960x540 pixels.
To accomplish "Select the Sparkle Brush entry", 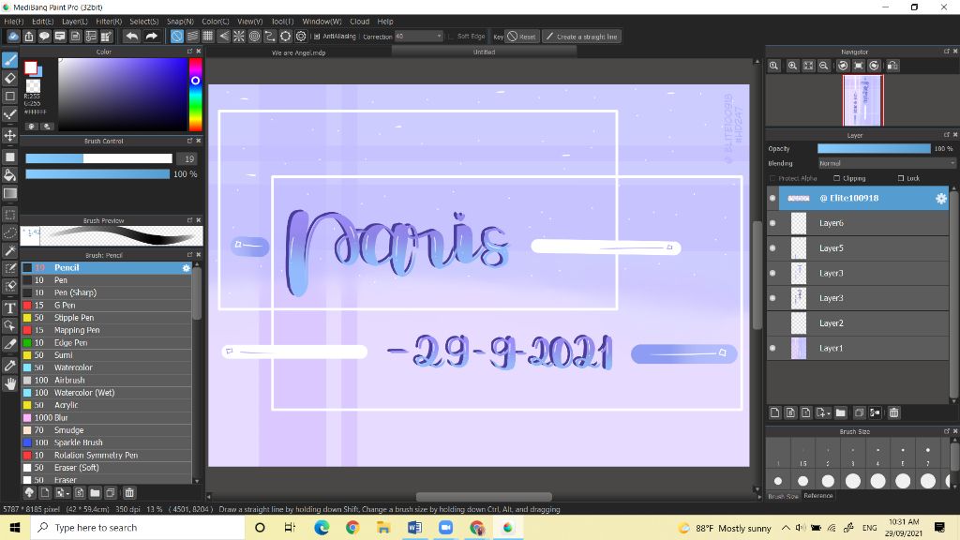I will 107,442.
